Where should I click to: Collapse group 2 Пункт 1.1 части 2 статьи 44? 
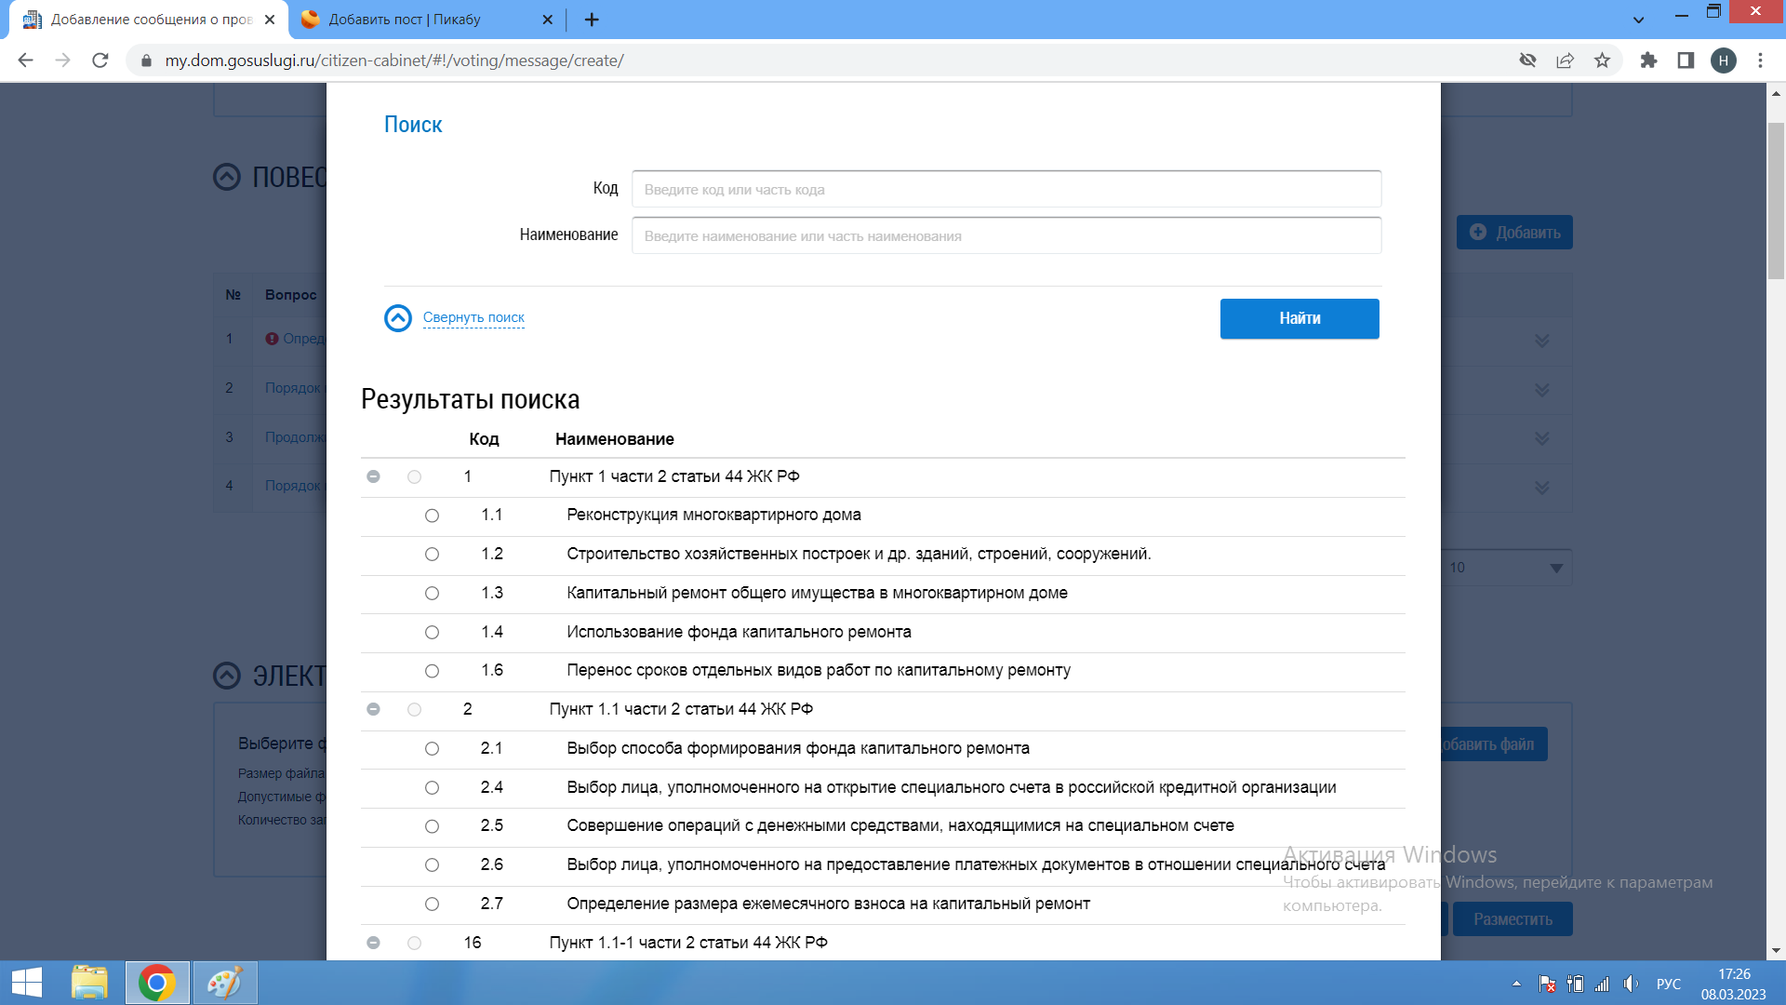coord(373,710)
